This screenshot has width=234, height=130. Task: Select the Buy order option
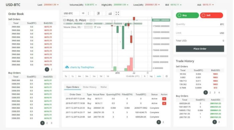click(x=187, y=15)
